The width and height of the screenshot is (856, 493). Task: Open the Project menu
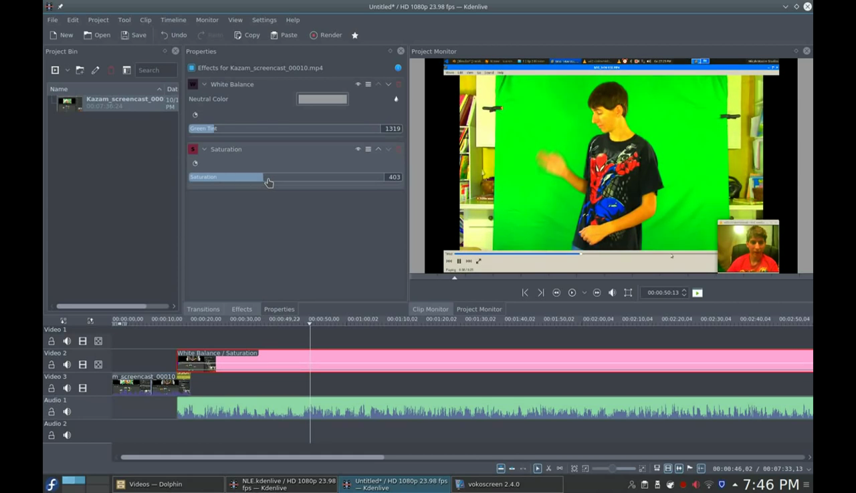[98, 20]
